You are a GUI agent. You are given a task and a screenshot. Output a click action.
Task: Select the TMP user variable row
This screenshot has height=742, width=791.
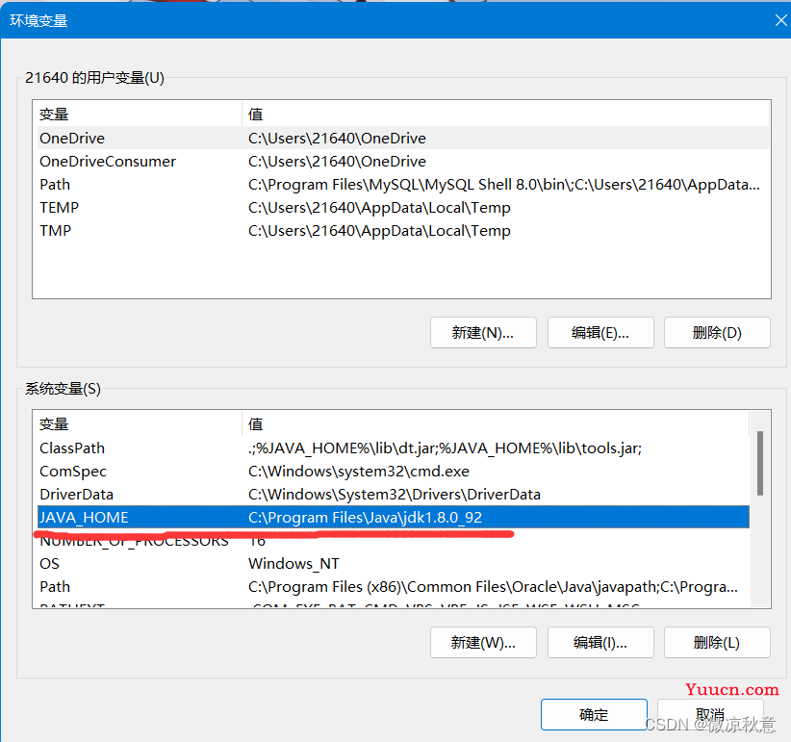click(403, 231)
